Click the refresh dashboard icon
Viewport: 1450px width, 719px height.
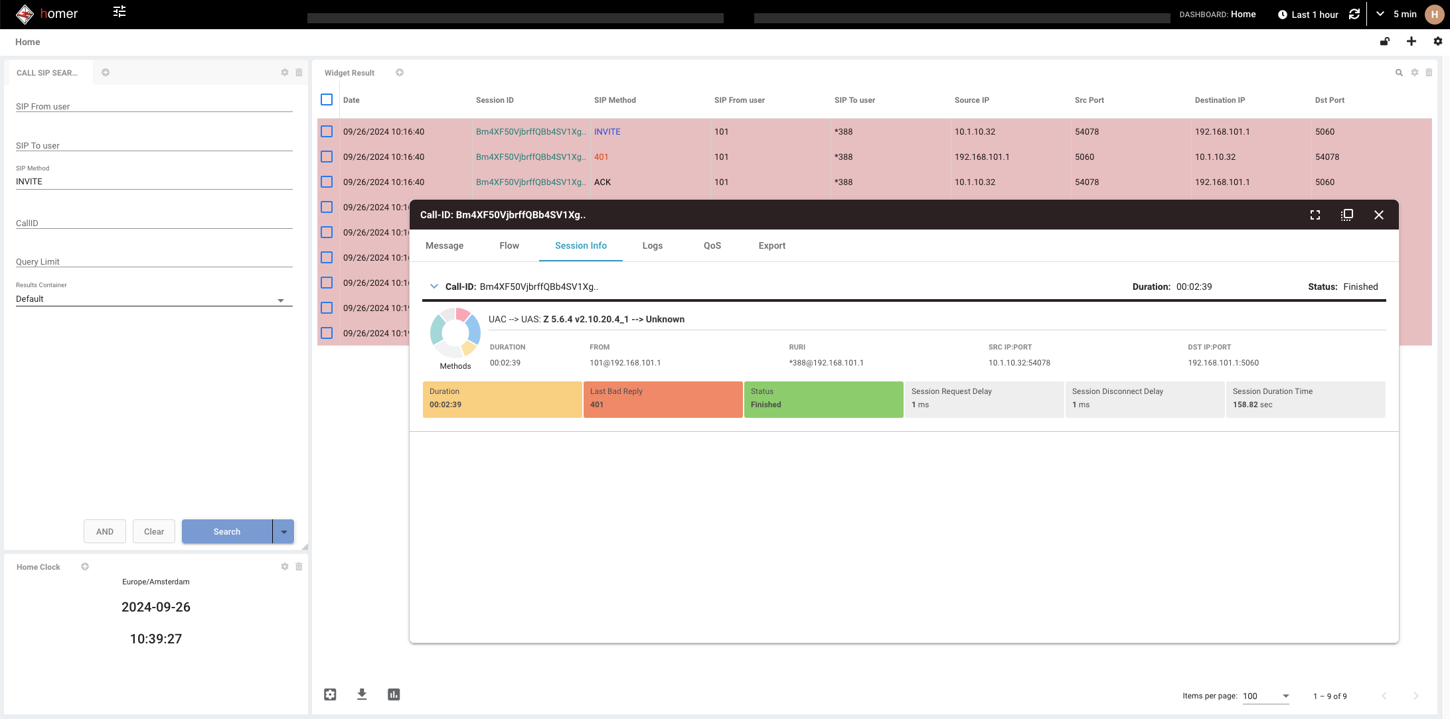click(1354, 14)
